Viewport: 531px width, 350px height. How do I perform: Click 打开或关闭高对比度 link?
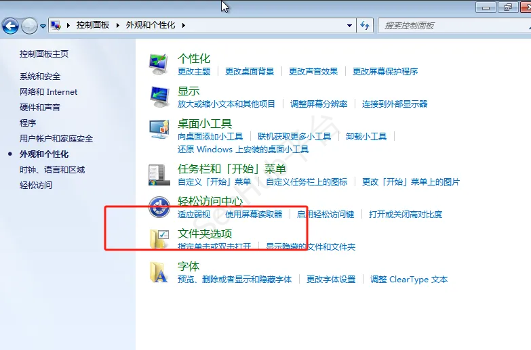(406, 215)
